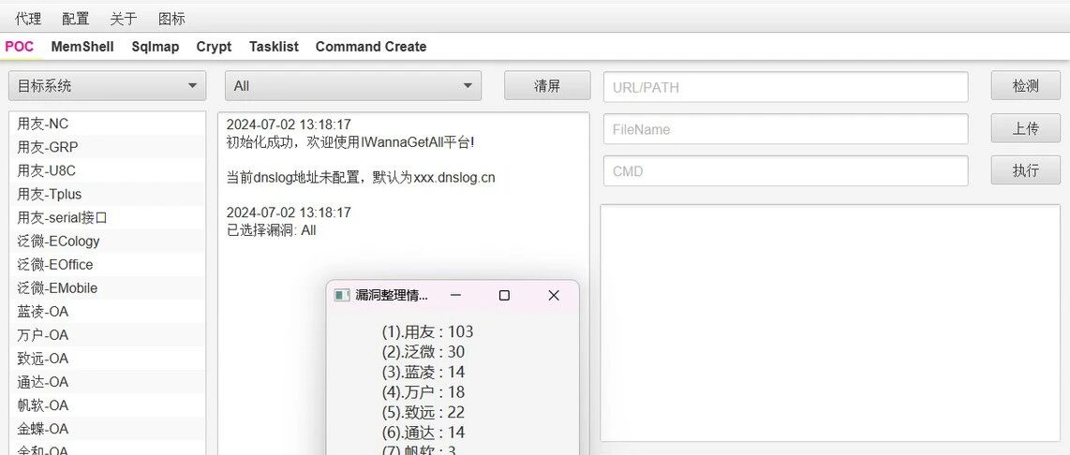Image resolution: width=1070 pixels, height=455 pixels.
Task: Click the 初始化成功 welcome message
Action: (x=350, y=142)
